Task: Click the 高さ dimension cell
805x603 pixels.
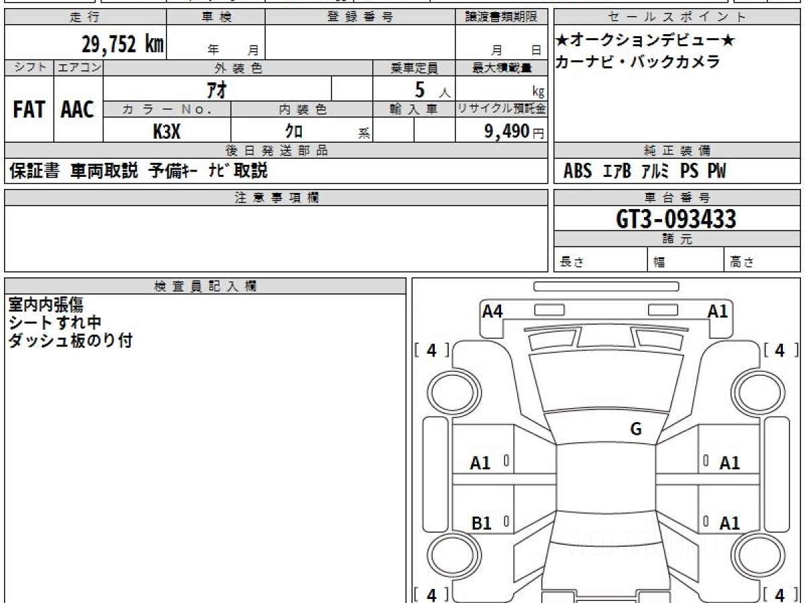Action: click(763, 259)
